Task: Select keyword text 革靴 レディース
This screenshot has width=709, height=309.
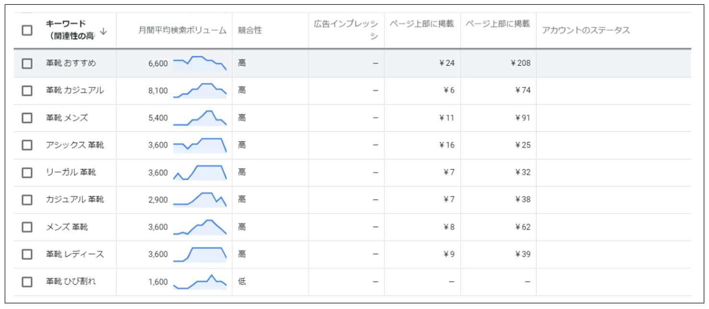Action: point(75,254)
